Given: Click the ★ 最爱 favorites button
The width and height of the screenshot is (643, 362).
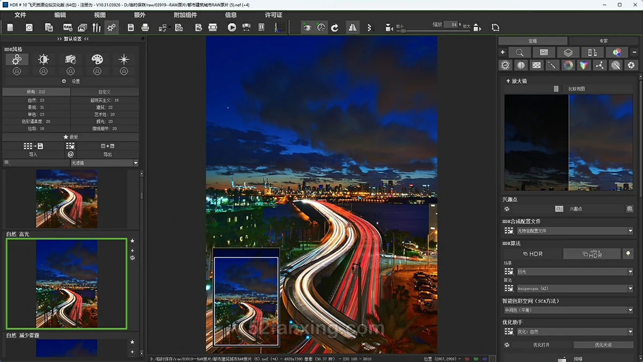Looking at the screenshot, I should (x=71, y=137).
